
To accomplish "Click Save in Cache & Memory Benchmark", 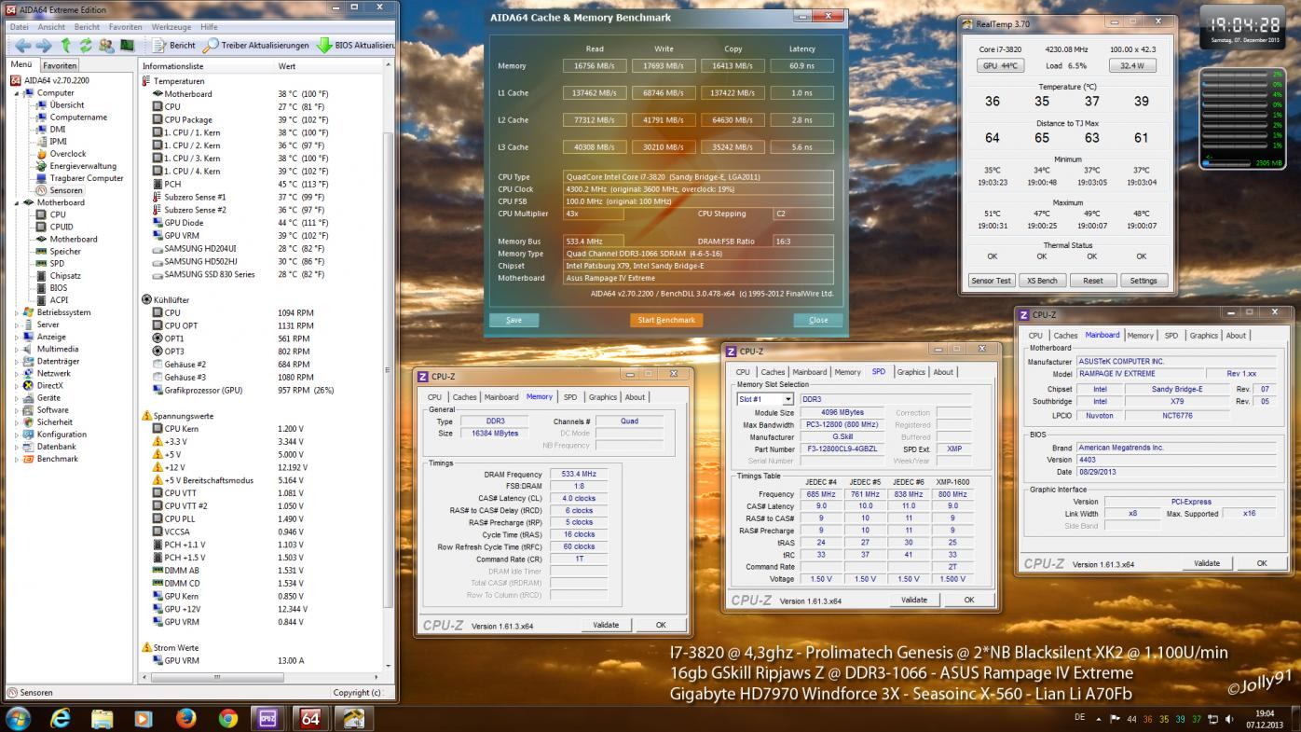I will pyautogui.click(x=514, y=320).
